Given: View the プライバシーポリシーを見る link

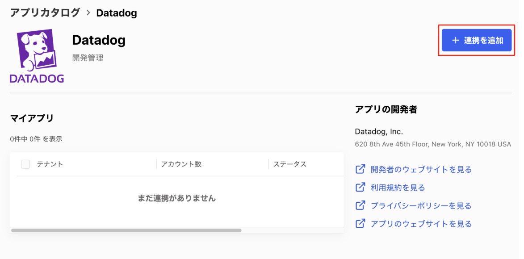Looking at the screenshot, I should coord(421,205).
